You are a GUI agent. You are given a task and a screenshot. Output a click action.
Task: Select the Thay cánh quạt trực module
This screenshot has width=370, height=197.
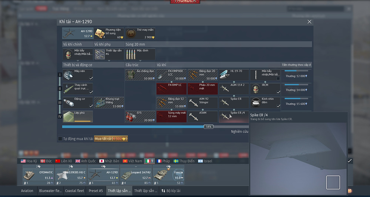pos(78,89)
